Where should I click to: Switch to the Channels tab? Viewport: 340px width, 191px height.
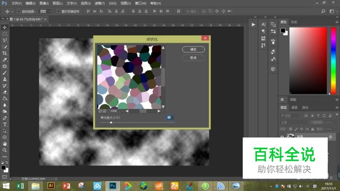tap(294, 108)
